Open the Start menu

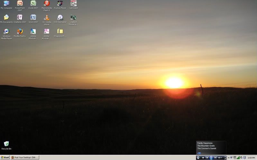pyautogui.click(x=5, y=157)
